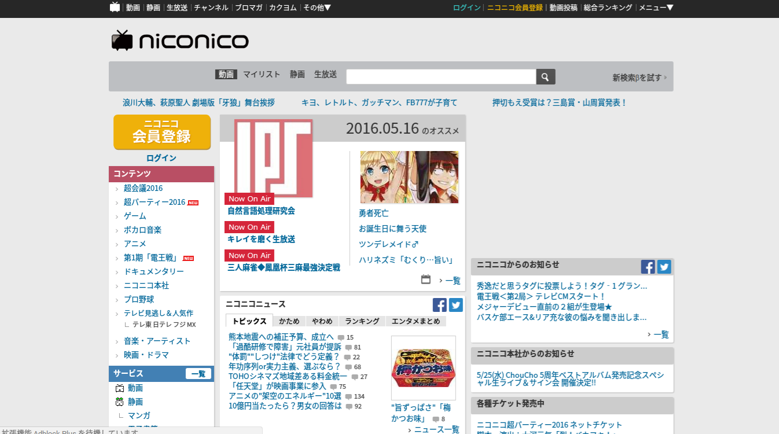Click the 静画 service icon in sidebar
This screenshot has width=779, height=434.
pyautogui.click(x=120, y=402)
